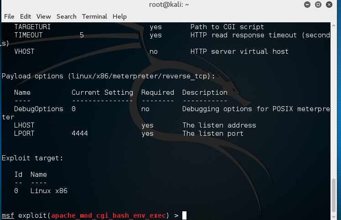
Task: Click 'The listen port' description
Action: 213,133
